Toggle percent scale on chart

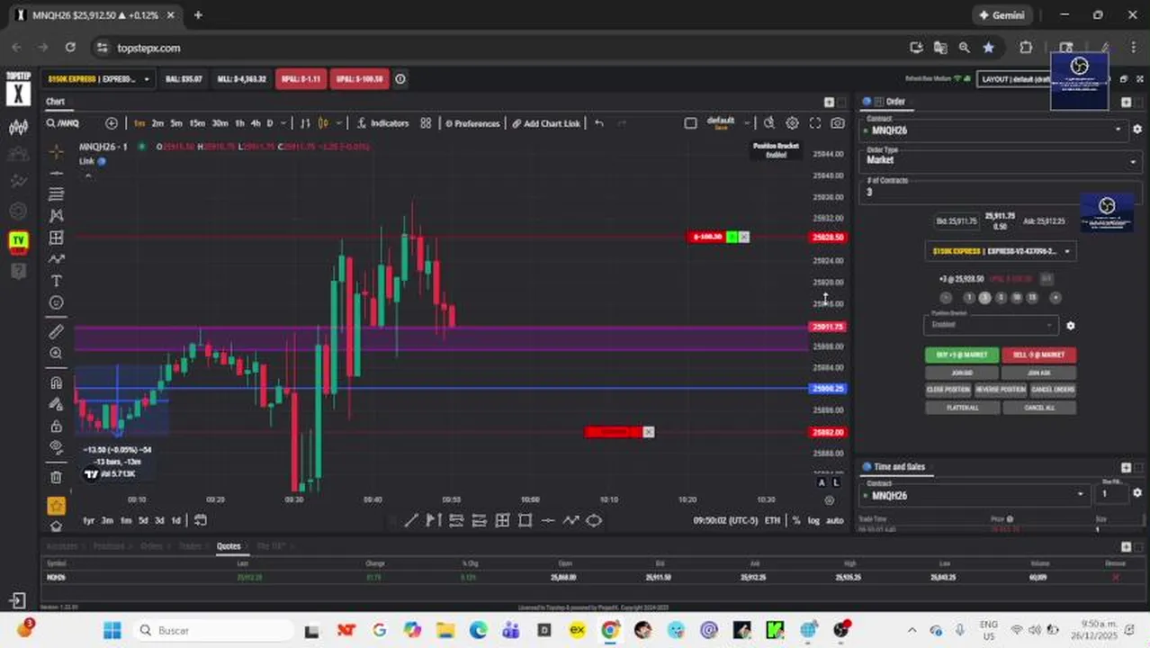796,520
